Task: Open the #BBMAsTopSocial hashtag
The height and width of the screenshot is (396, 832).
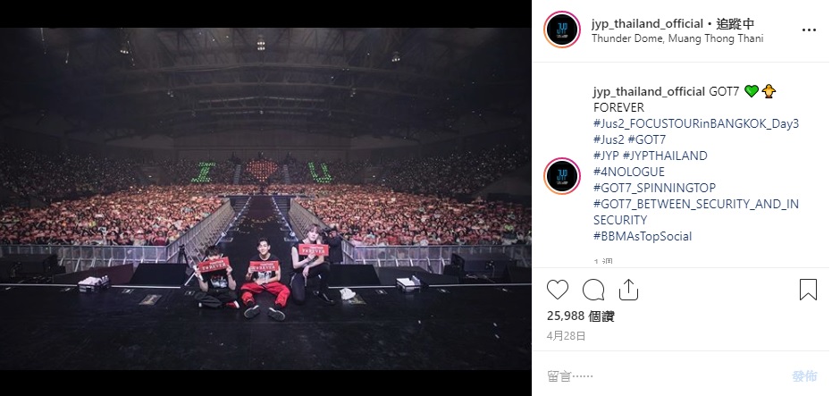Action: click(x=643, y=236)
